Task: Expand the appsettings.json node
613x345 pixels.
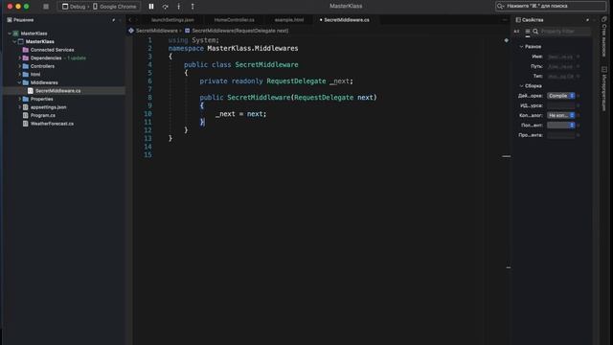Action: click(x=19, y=107)
